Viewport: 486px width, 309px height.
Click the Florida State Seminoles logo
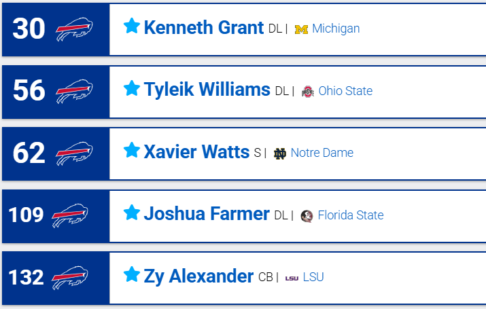click(x=307, y=216)
